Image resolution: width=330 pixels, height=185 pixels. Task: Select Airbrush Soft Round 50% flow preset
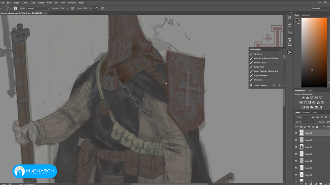point(267,58)
